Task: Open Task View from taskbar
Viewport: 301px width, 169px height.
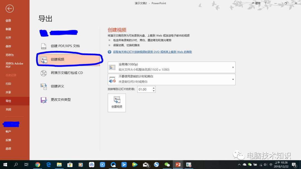Action: point(26,165)
